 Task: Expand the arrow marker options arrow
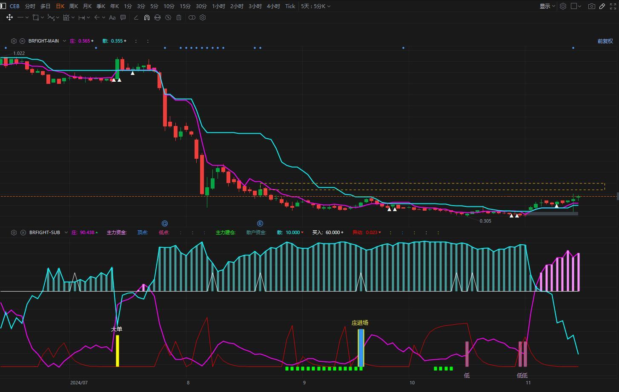[x=103, y=17]
